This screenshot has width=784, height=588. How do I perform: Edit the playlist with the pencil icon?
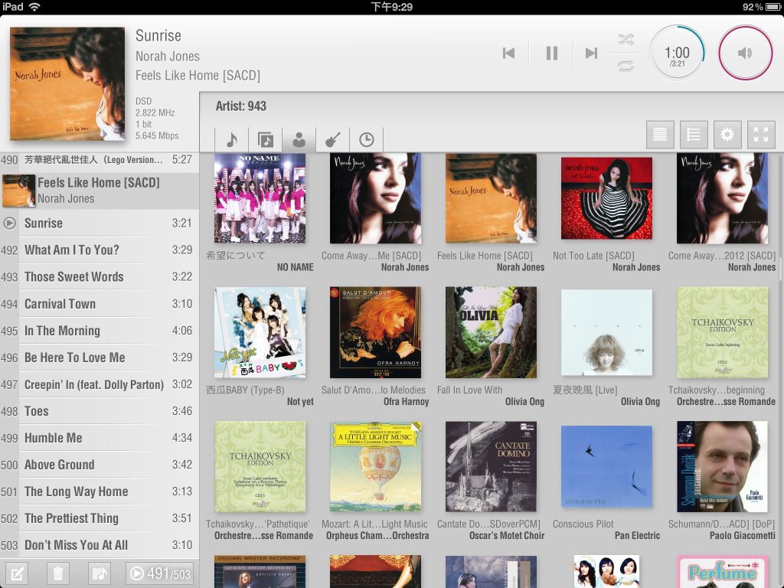click(17, 573)
